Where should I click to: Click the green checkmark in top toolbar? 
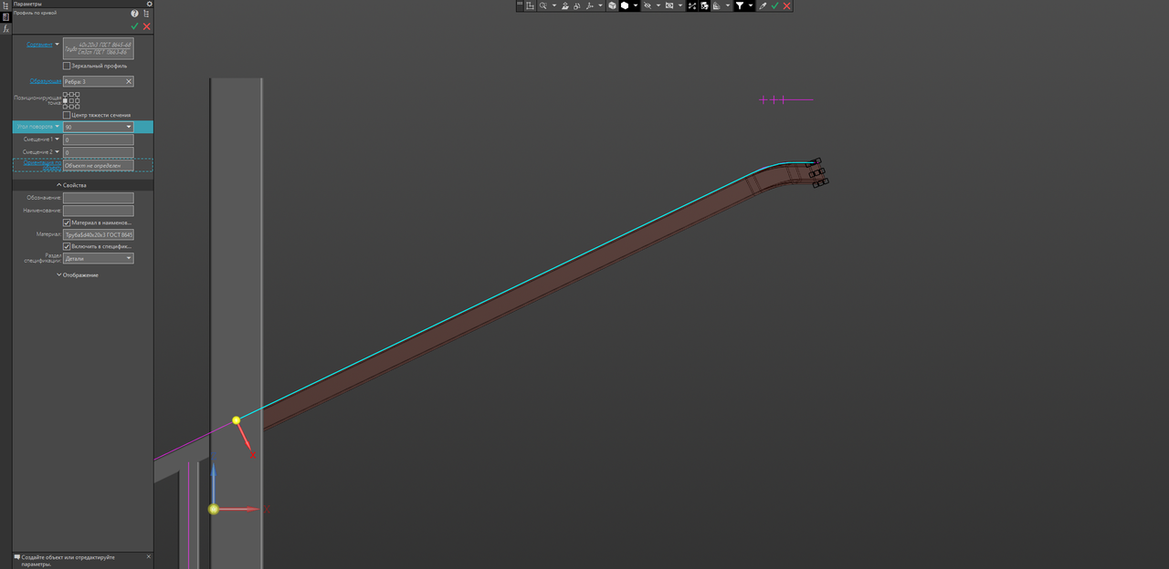774,5
